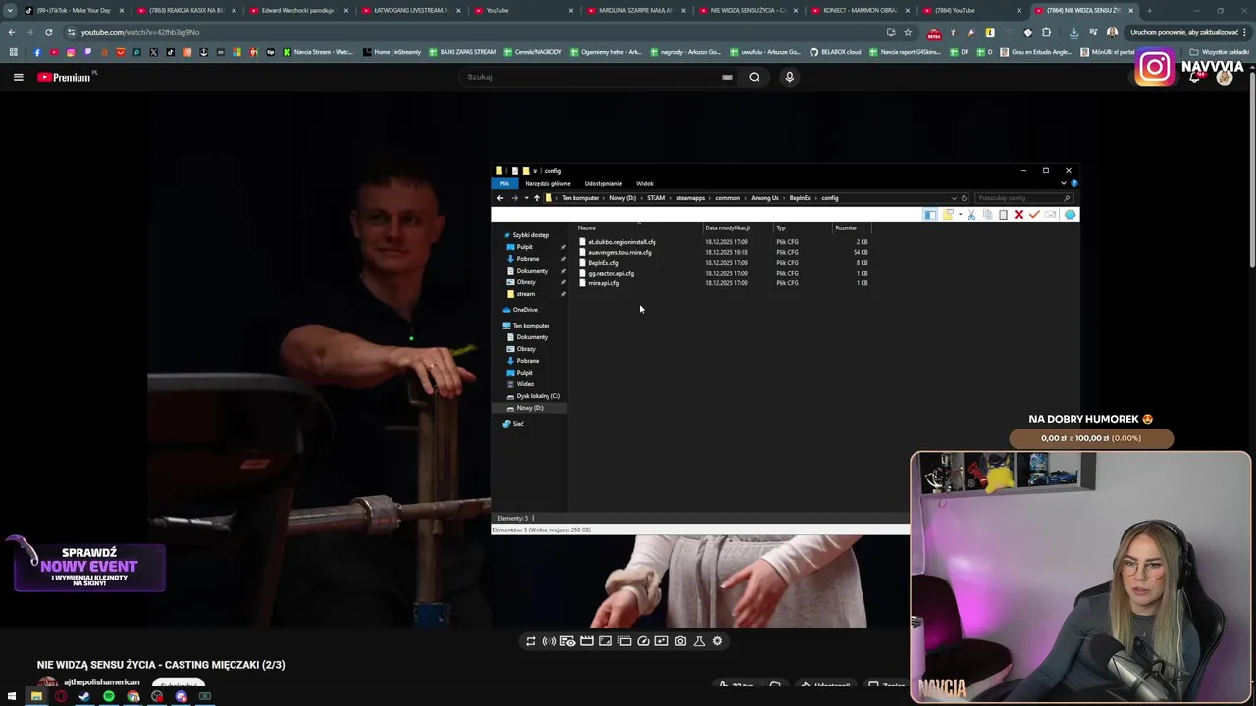Go forward in Explorer navigation
This screenshot has width=1256, height=706.
point(514,198)
